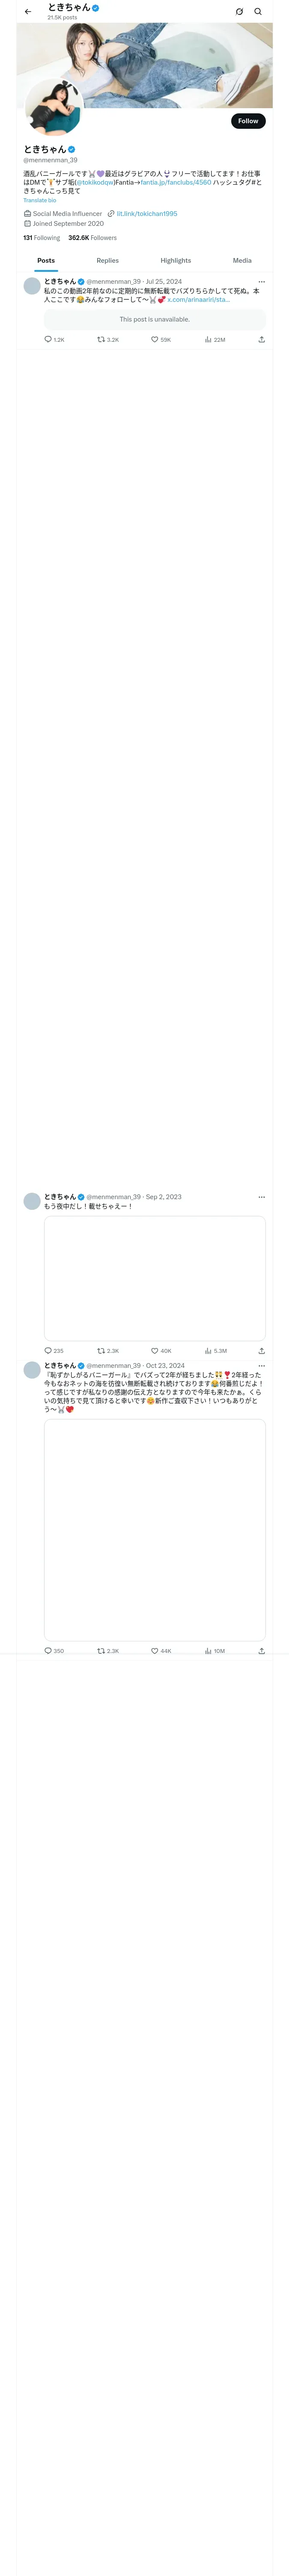Image resolution: width=289 pixels, height=2576 pixels.
Task: Share the Jul 25, 2024 post
Action: (x=261, y=340)
